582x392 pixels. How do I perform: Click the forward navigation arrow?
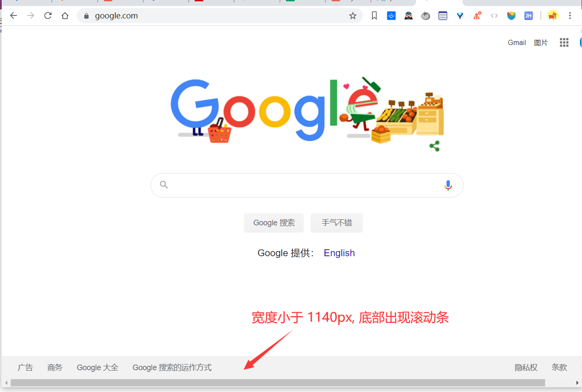tap(30, 16)
